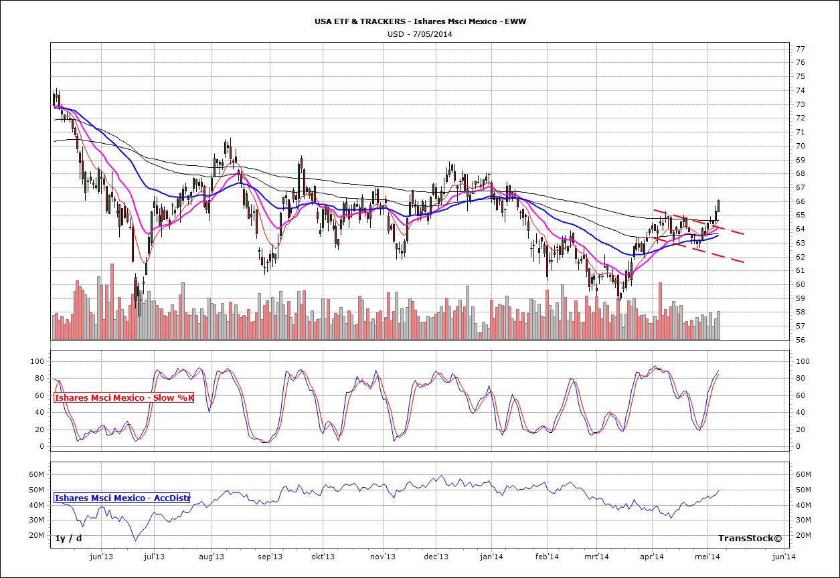
Task: Click the 73 price axis label
Action: click(801, 104)
